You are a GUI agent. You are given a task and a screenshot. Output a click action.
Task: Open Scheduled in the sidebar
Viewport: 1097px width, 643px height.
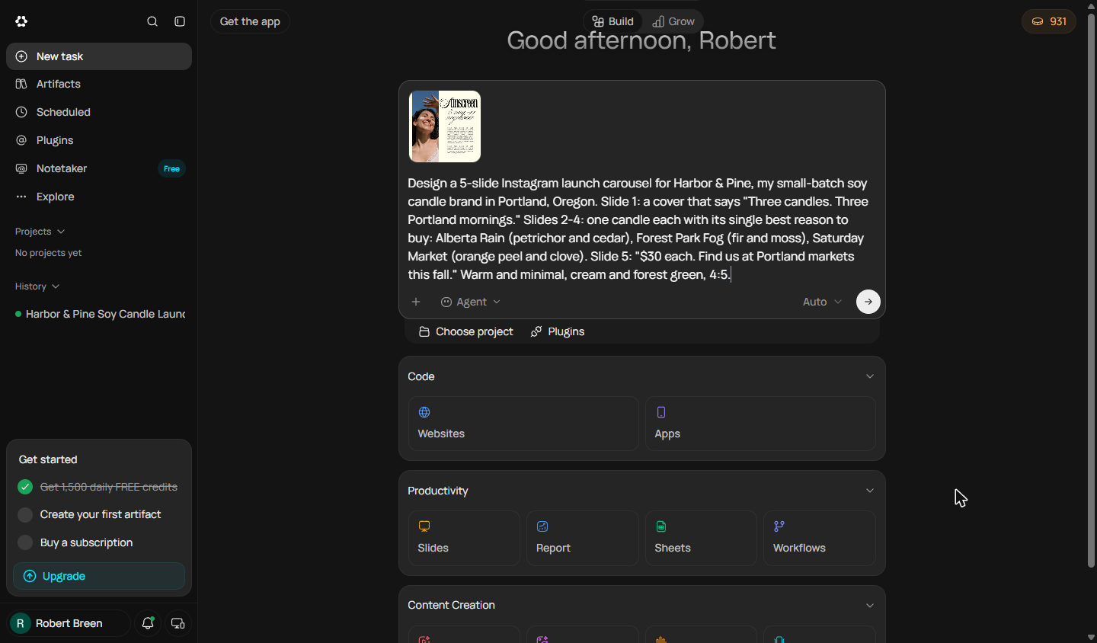click(x=99, y=112)
